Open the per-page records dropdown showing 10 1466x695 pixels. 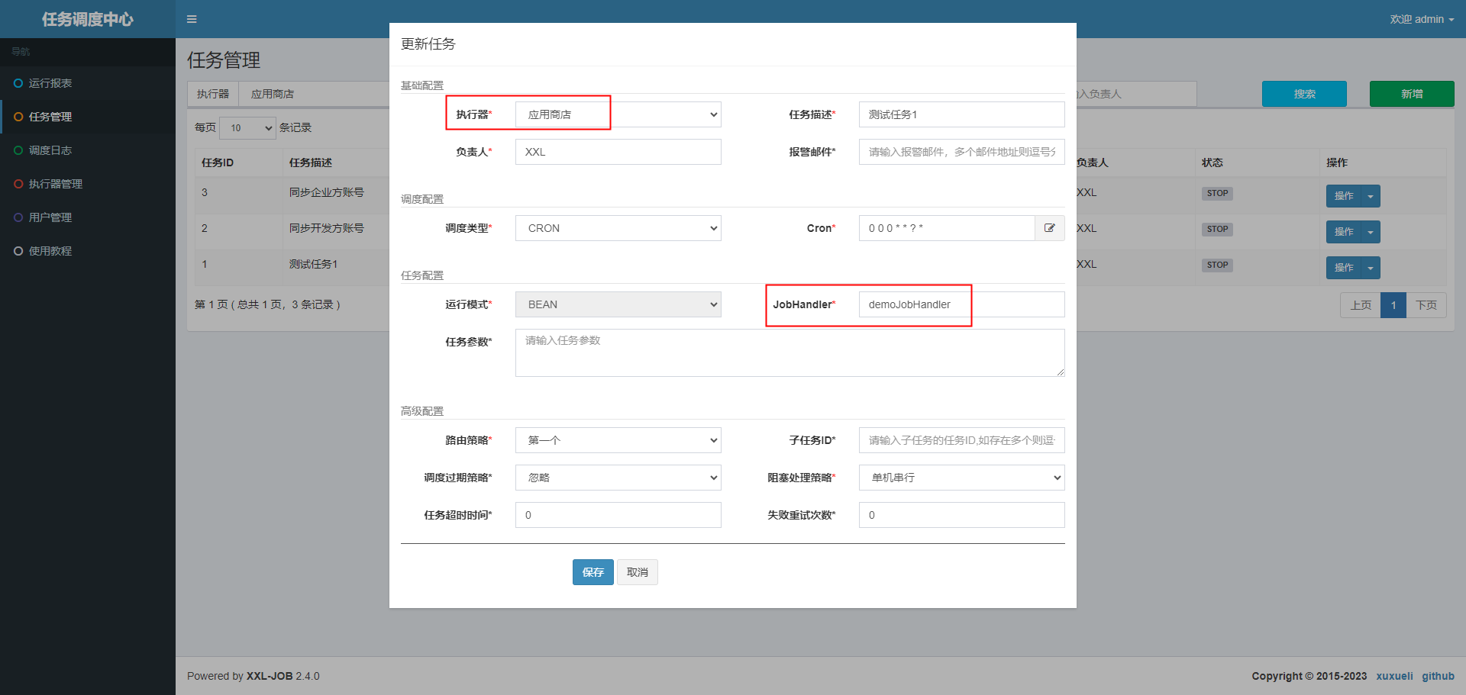[248, 128]
